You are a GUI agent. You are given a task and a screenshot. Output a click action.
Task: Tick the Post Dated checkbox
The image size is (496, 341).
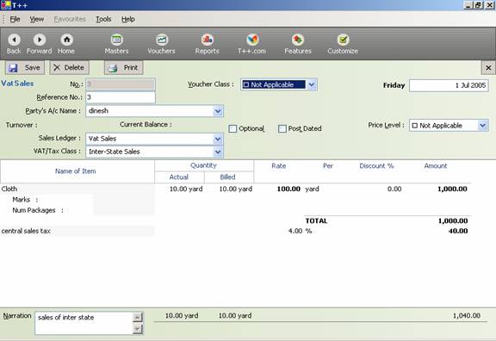click(x=282, y=129)
